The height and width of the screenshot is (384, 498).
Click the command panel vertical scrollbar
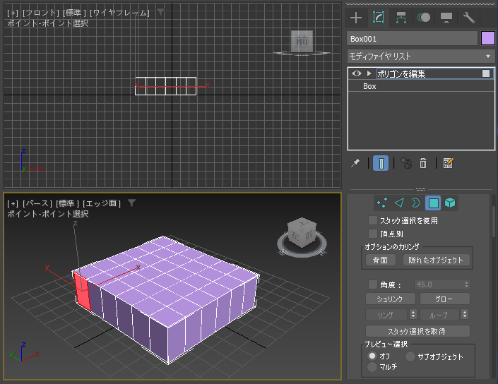point(494,222)
